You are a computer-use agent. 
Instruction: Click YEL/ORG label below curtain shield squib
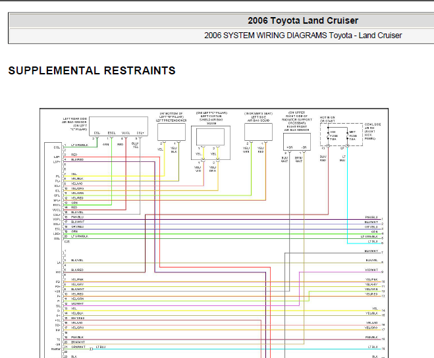212,169
